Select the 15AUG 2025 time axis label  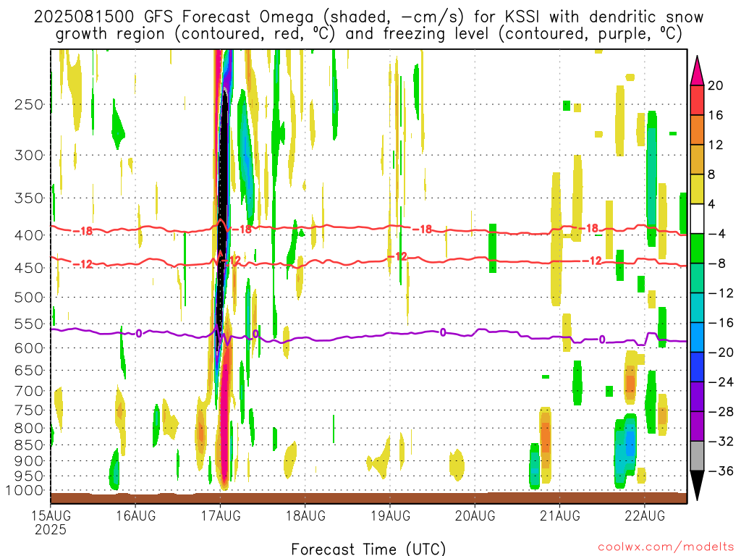(x=51, y=523)
